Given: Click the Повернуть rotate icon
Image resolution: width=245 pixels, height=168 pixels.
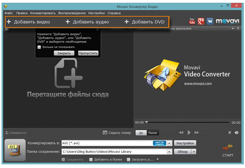Looking at the screenshot, I should pos(7,133).
